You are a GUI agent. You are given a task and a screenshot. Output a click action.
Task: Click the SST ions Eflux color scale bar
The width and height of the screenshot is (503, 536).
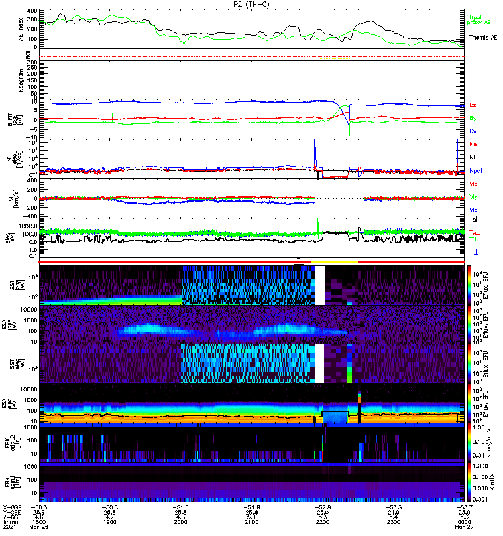click(469, 285)
